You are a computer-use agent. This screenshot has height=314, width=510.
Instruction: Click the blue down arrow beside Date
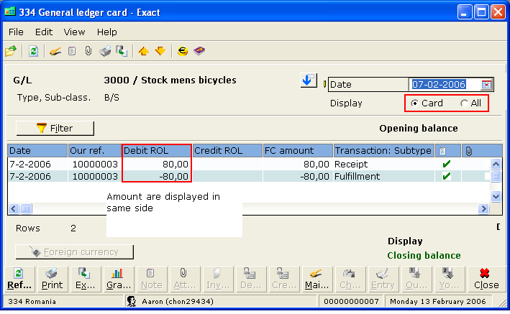(308, 80)
